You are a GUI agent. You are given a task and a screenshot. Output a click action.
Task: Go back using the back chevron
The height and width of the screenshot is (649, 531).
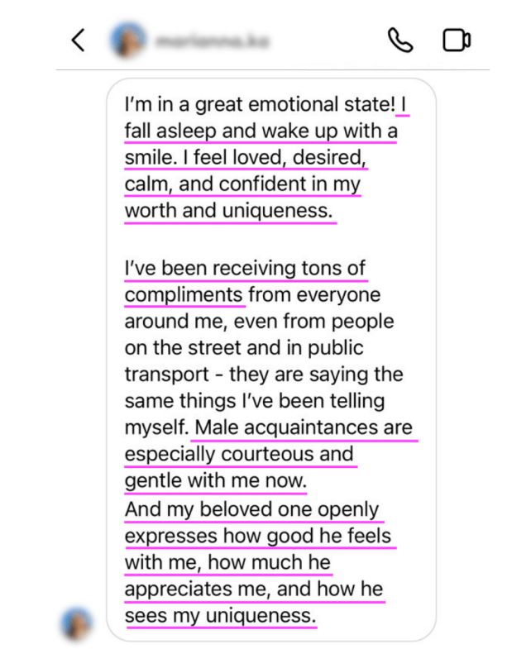(x=79, y=40)
